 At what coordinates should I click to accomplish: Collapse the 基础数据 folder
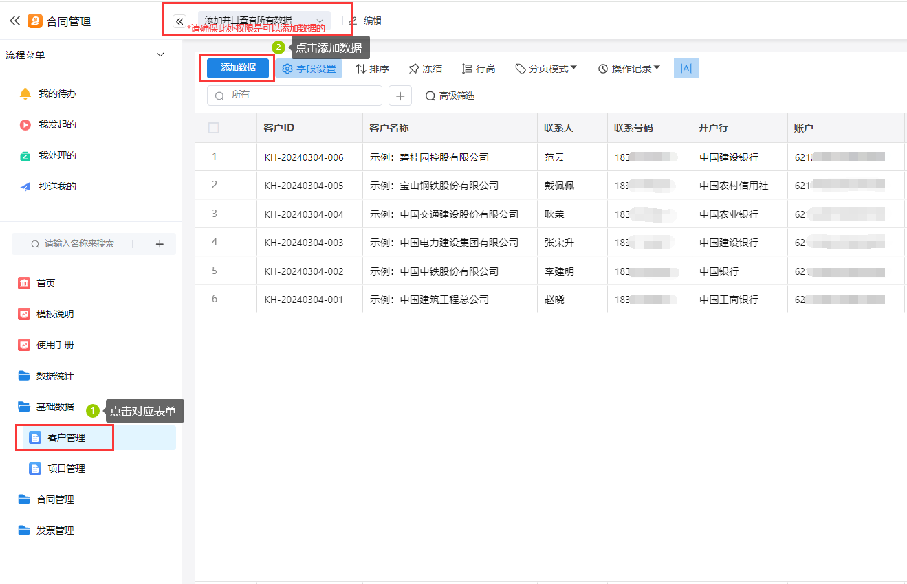click(24, 407)
